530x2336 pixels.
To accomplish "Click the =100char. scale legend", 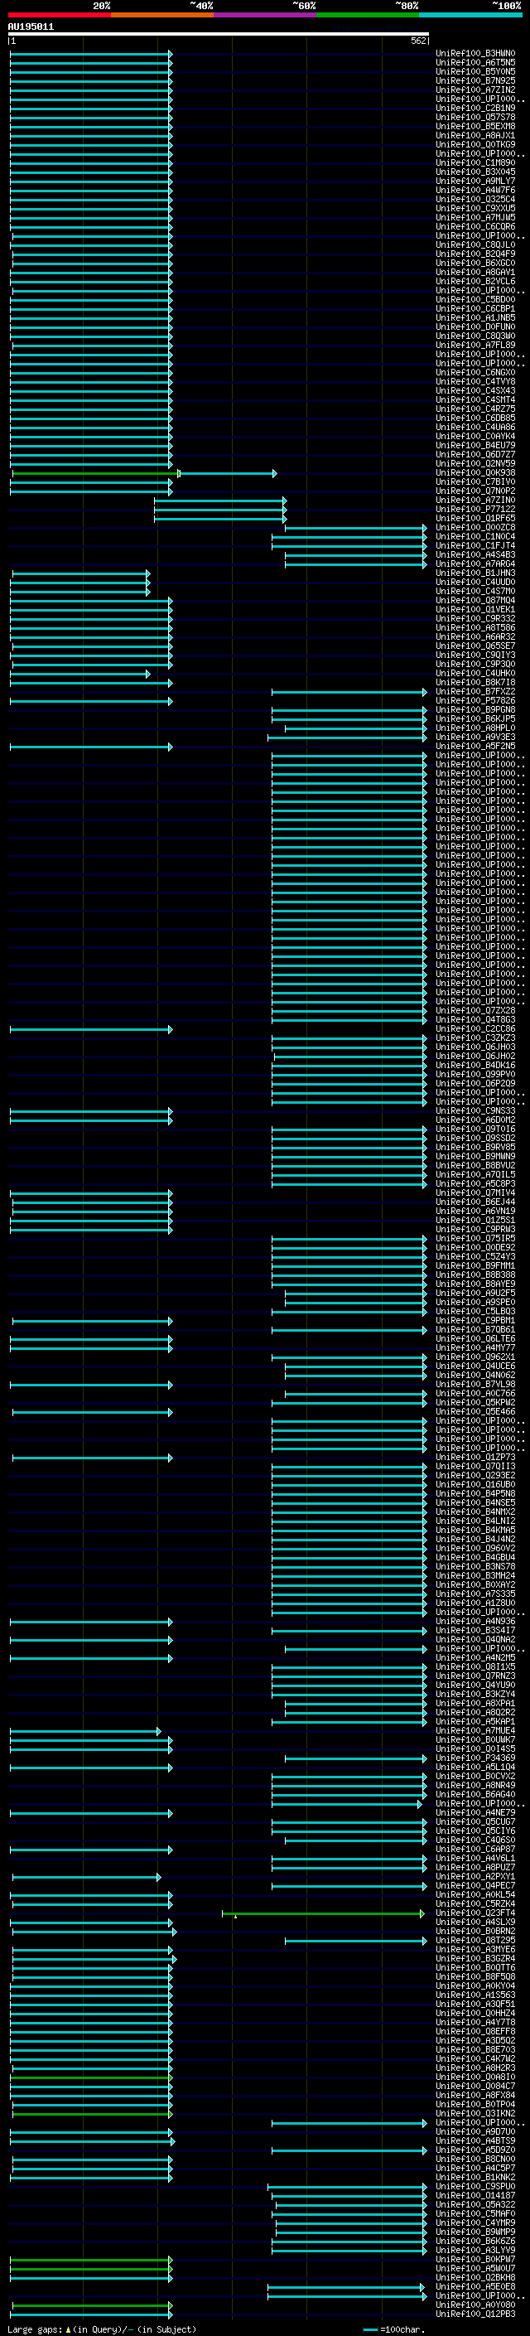I will pyautogui.click(x=395, y=2329).
